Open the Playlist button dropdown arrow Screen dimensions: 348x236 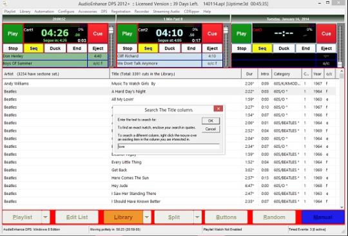45,217
